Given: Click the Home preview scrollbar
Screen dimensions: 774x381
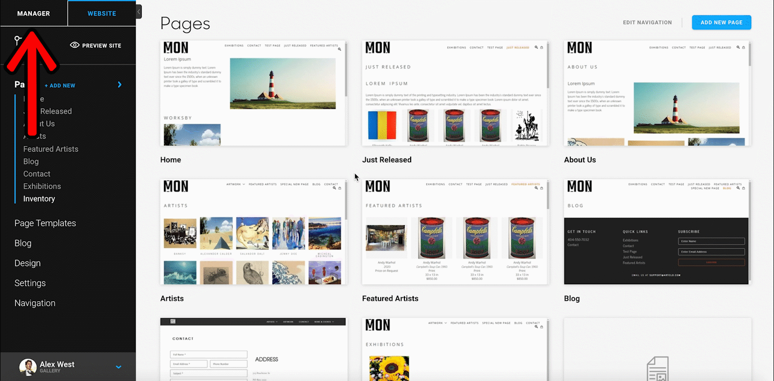Looking at the screenshot, I should coord(346,69).
